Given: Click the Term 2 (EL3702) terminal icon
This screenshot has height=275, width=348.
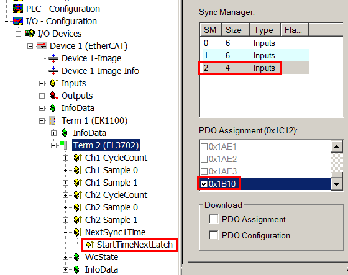Looking at the screenshot, I should pos(64,145).
